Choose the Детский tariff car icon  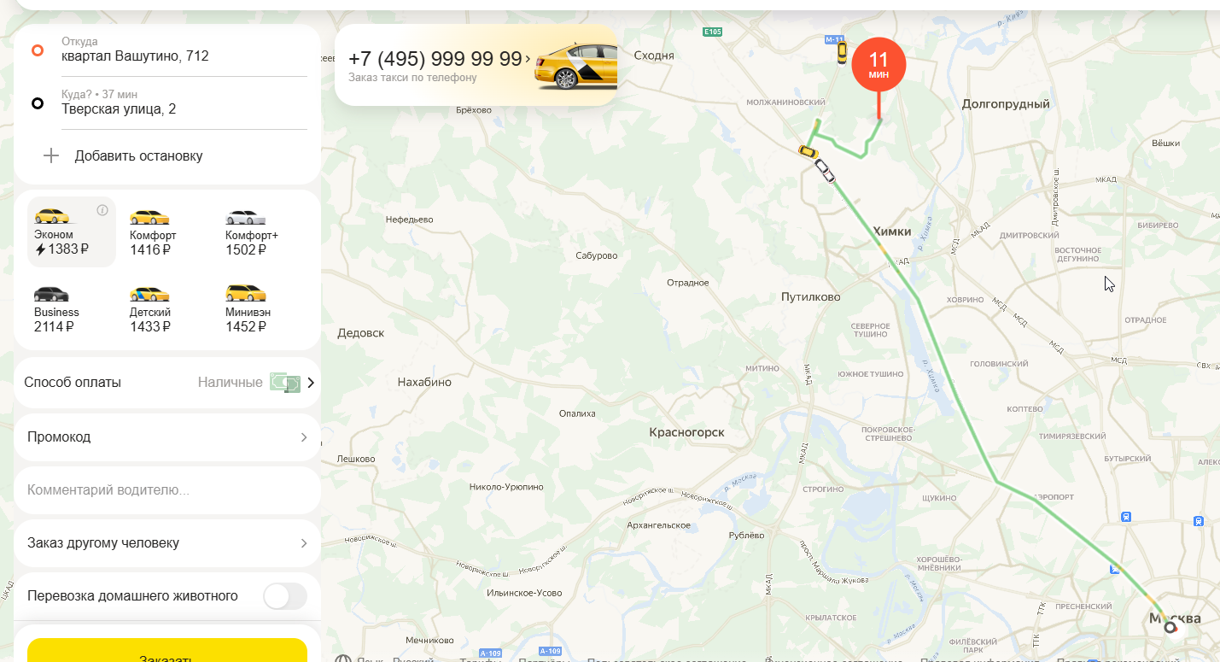pyautogui.click(x=149, y=293)
